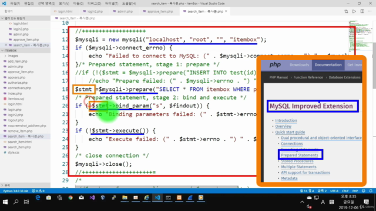
Task: Open the 보기(V) menu
Action: click(x=64, y=4)
